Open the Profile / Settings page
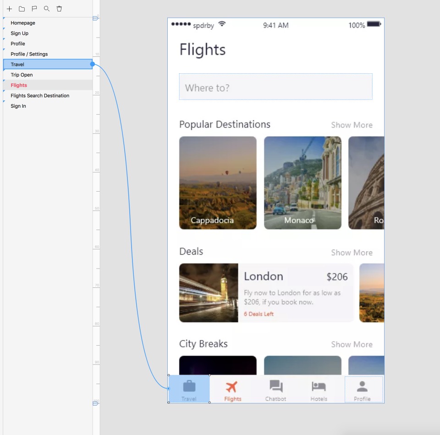Image resolution: width=440 pixels, height=435 pixels. pyautogui.click(x=29, y=54)
